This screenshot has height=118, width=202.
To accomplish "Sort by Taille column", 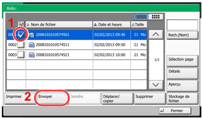I will (x=139, y=25).
